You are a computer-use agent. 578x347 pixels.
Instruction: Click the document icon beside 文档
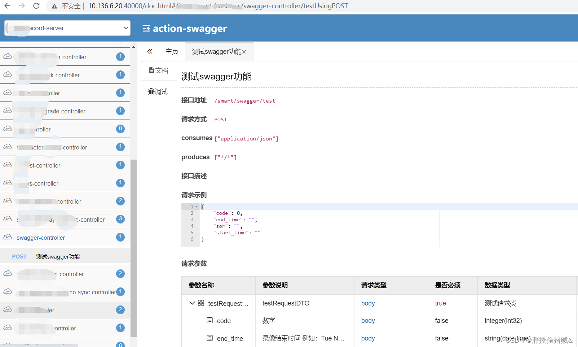coord(152,70)
